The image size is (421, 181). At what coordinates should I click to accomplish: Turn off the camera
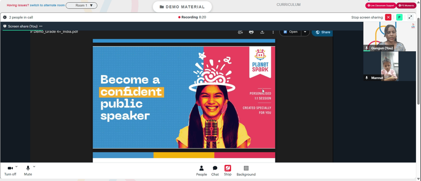click(10, 171)
